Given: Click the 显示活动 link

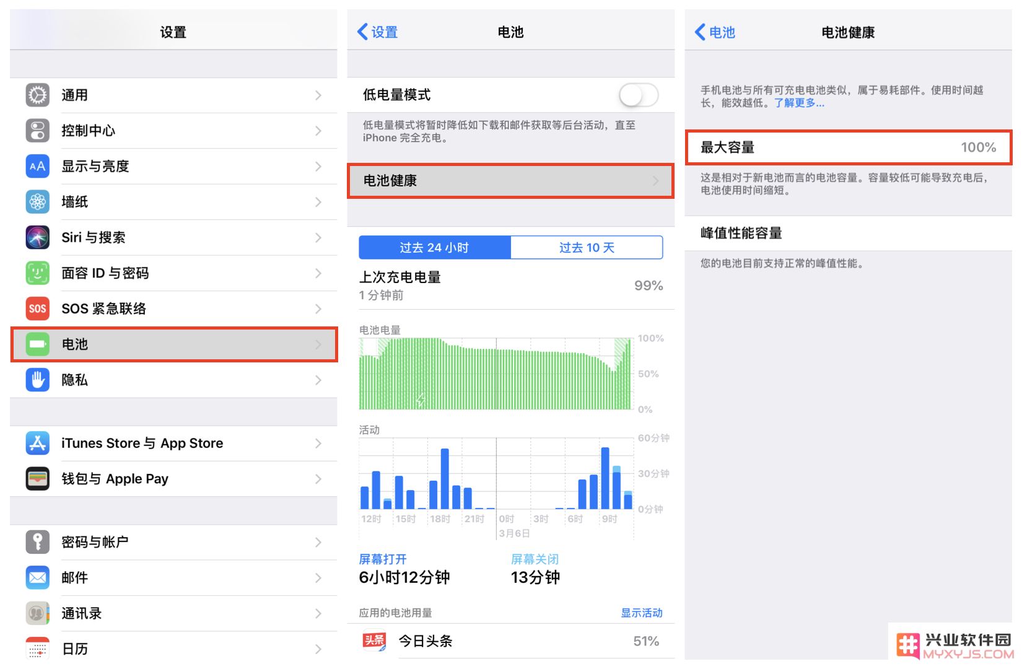Looking at the screenshot, I should pos(642,613).
